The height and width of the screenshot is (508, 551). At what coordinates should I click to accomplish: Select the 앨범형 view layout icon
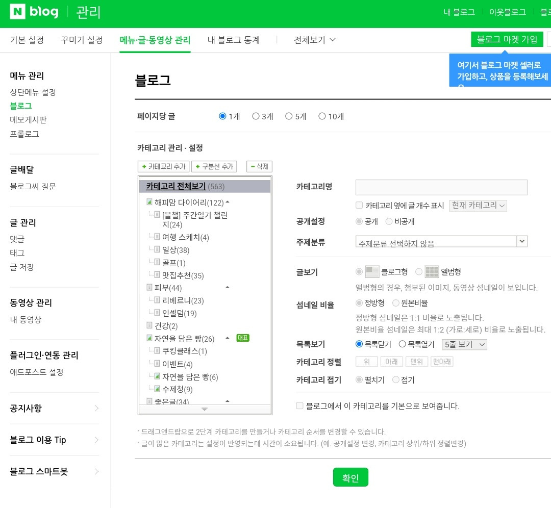pos(432,271)
